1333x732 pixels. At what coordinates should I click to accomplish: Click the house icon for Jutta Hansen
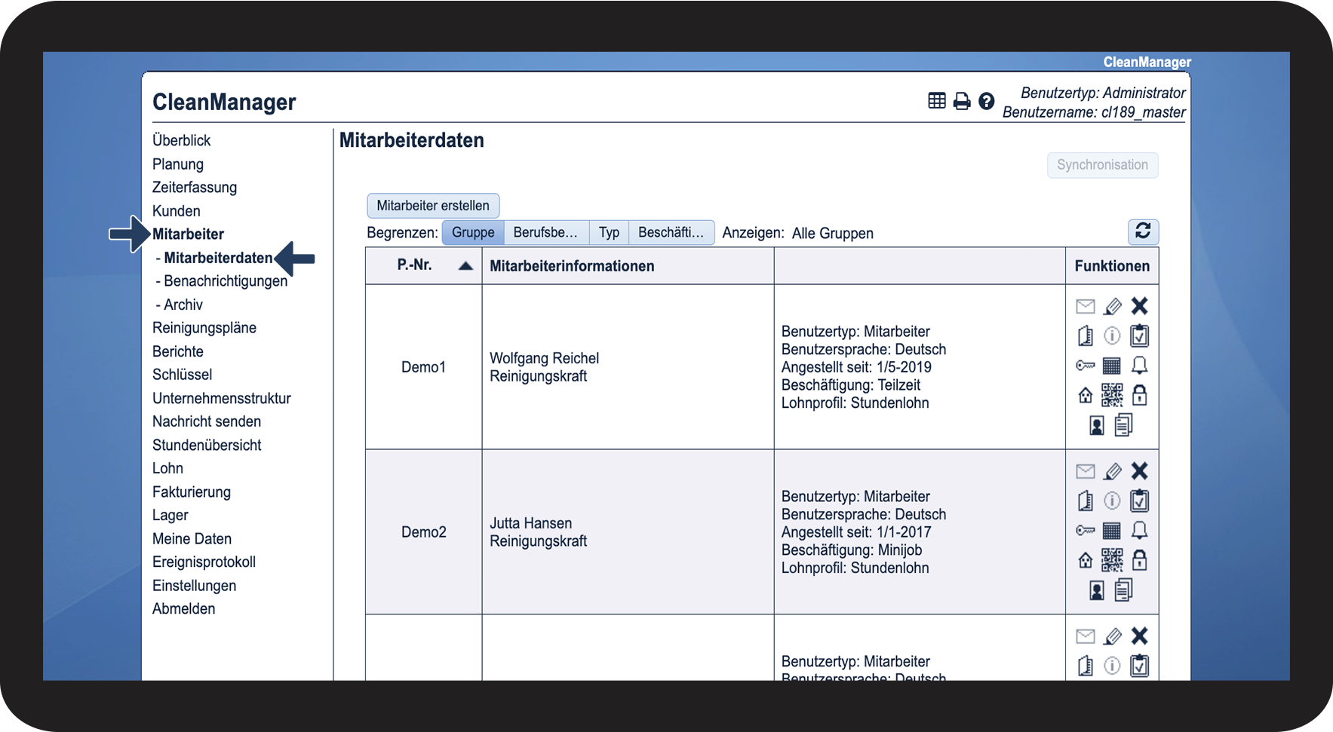coord(1086,560)
